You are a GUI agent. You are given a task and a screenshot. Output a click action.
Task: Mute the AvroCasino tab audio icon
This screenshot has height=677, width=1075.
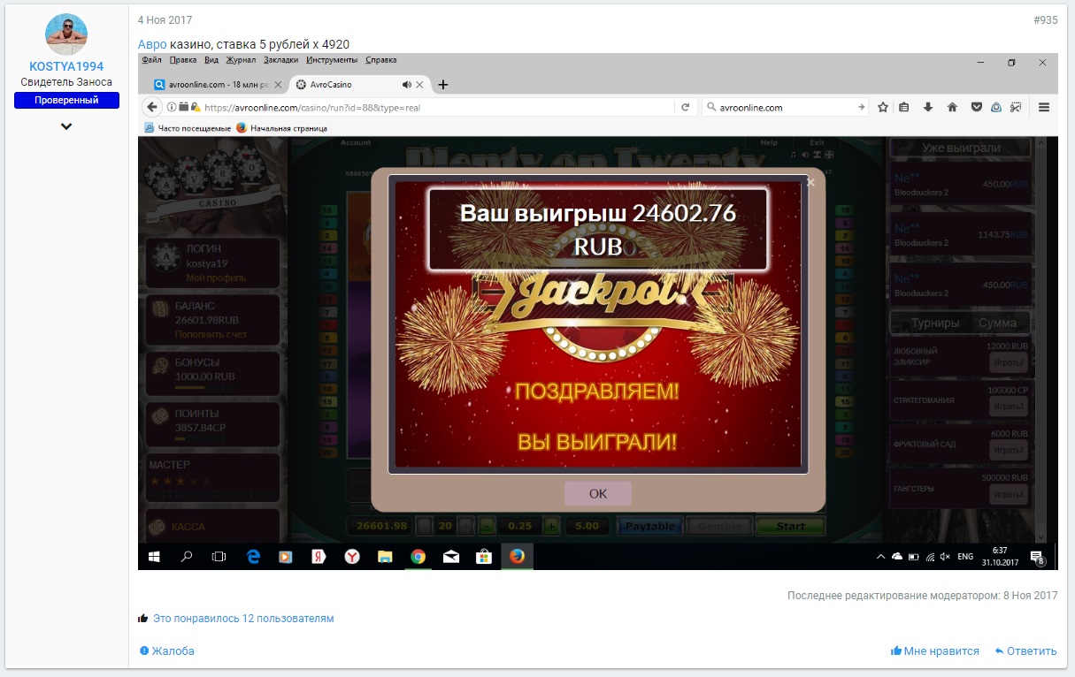[x=406, y=85]
